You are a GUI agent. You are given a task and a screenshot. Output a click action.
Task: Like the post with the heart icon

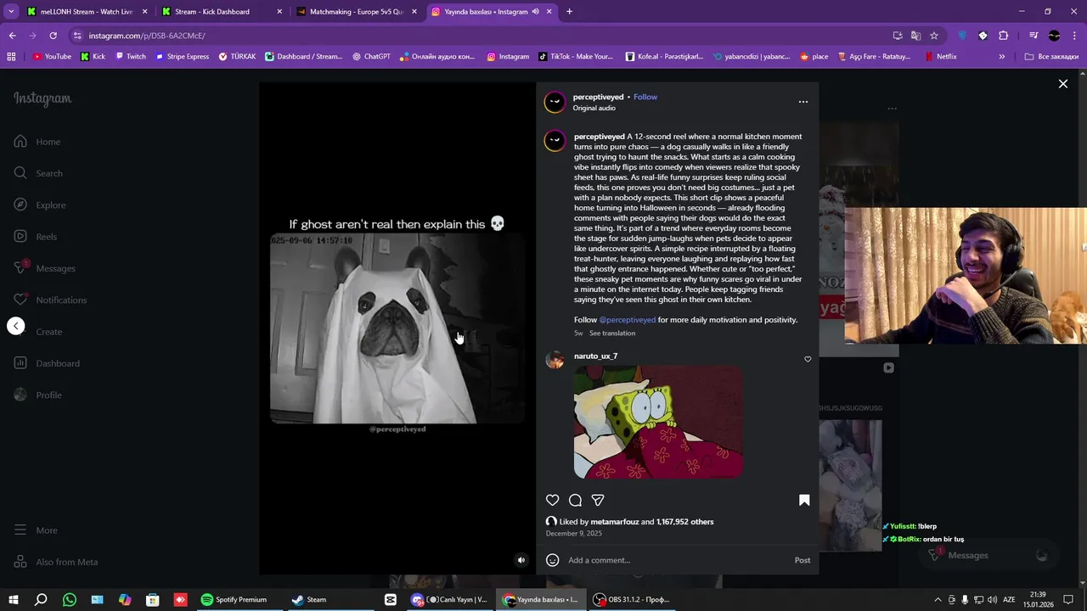(552, 501)
